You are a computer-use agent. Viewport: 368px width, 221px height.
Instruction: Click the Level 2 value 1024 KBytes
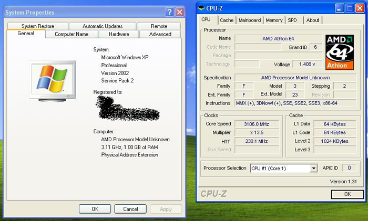(x=335, y=141)
